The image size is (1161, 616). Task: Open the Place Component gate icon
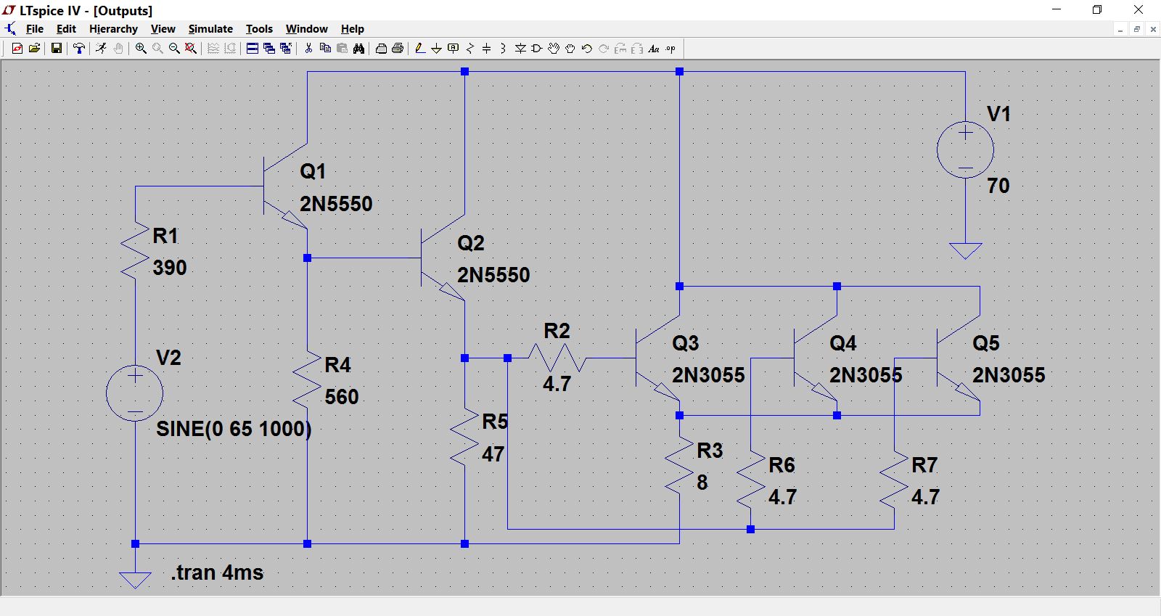pyautogui.click(x=537, y=49)
